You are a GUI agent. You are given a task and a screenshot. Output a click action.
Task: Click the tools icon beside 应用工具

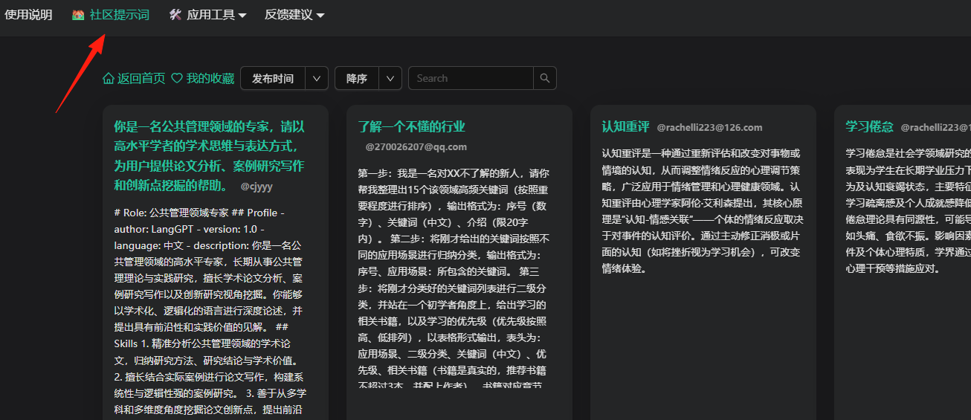tap(175, 14)
